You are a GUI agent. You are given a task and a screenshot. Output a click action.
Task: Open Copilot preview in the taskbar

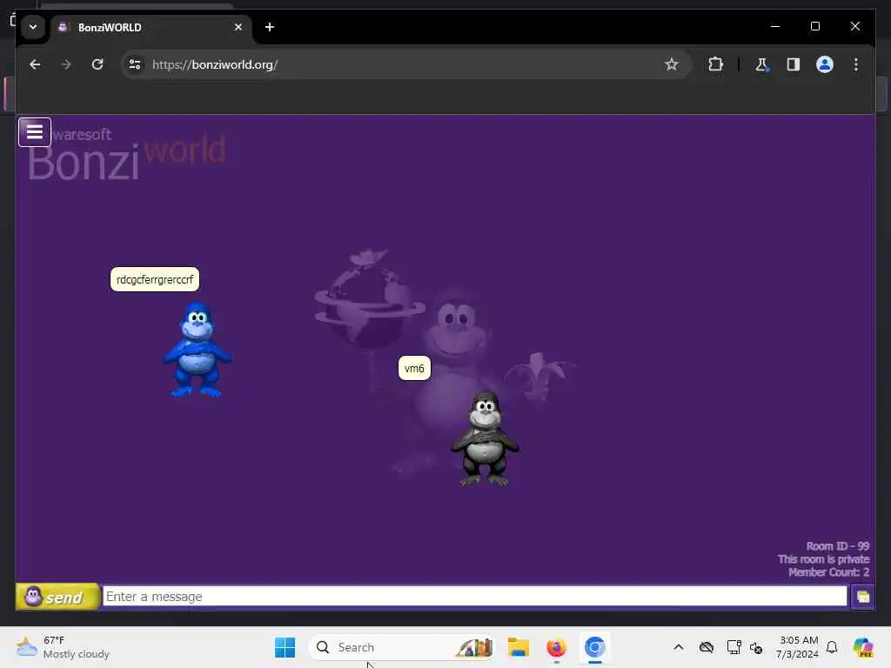point(863,647)
